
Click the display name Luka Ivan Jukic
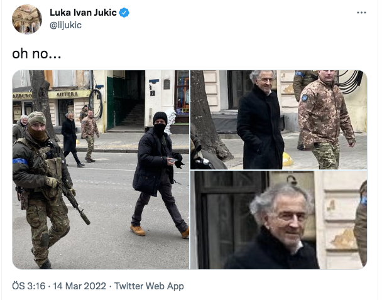click(84, 13)
